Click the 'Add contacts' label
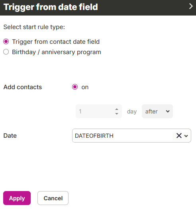196x209 pixels. click(23, 87)
